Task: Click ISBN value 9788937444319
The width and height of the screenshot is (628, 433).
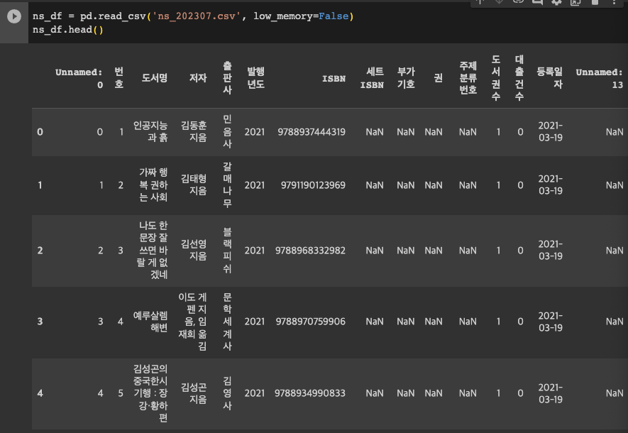Action: (312, 132)
